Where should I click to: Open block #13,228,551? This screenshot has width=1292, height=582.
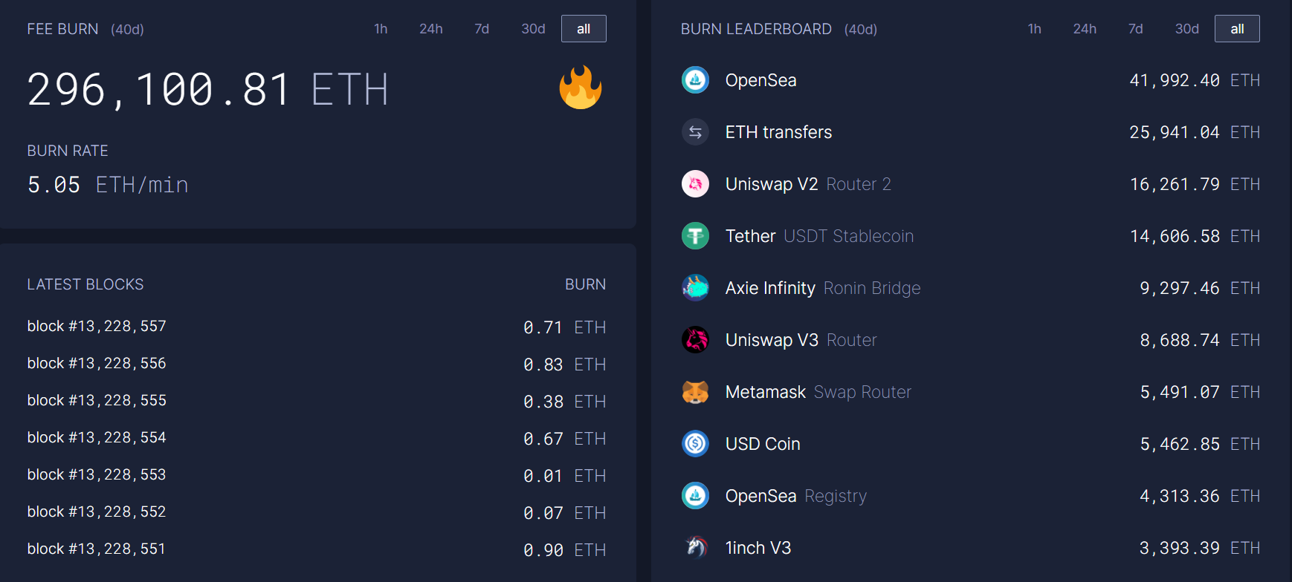[x=97, y=549]
